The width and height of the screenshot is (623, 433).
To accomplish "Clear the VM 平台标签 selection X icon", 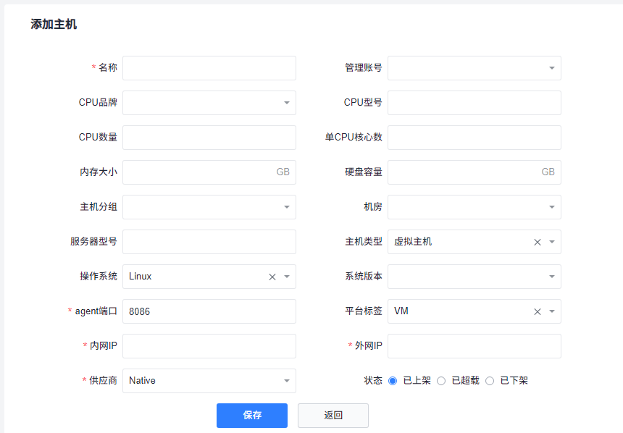I will pyautogui.click(x=538, y=311).
